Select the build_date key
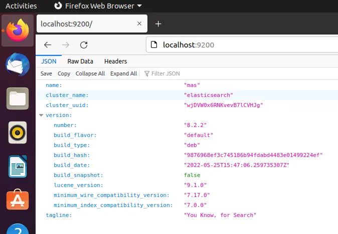This screenshot has height=234, width=338. point(72,165)
